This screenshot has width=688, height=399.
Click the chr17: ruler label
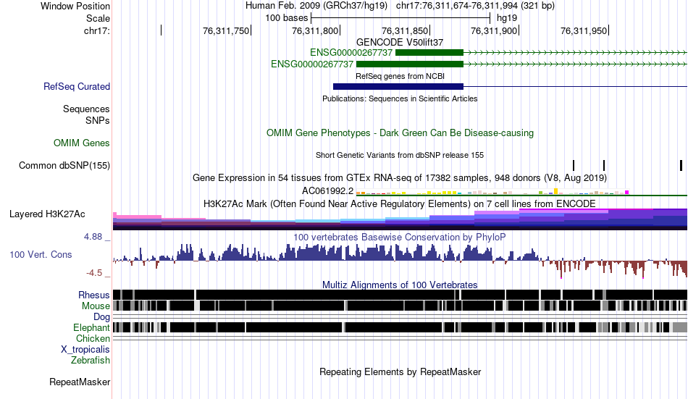[x=97, y=30]
